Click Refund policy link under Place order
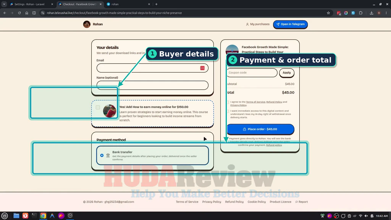Image resolution: width=391 pixels, height=220 pixels. point(274,145)
